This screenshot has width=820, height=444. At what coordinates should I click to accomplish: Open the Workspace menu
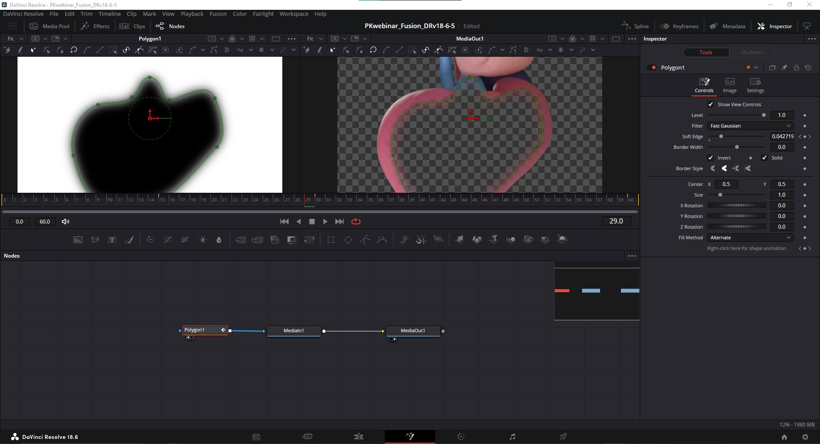tap(294, 14)
